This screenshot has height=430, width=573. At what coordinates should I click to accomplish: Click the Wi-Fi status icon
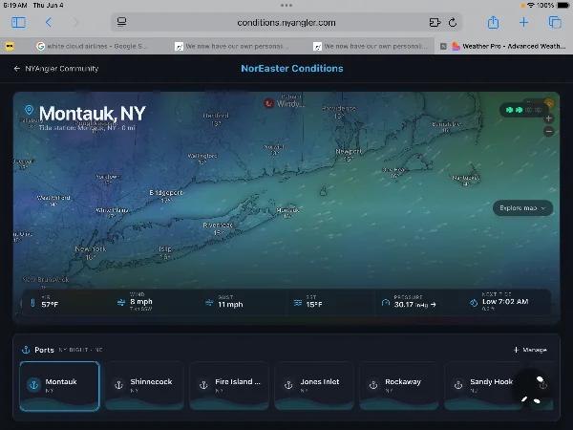click(x=531, y=5)
